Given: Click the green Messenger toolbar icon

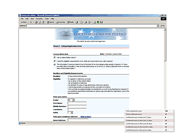Looking at the screenshot, I should tap(98, 22).
